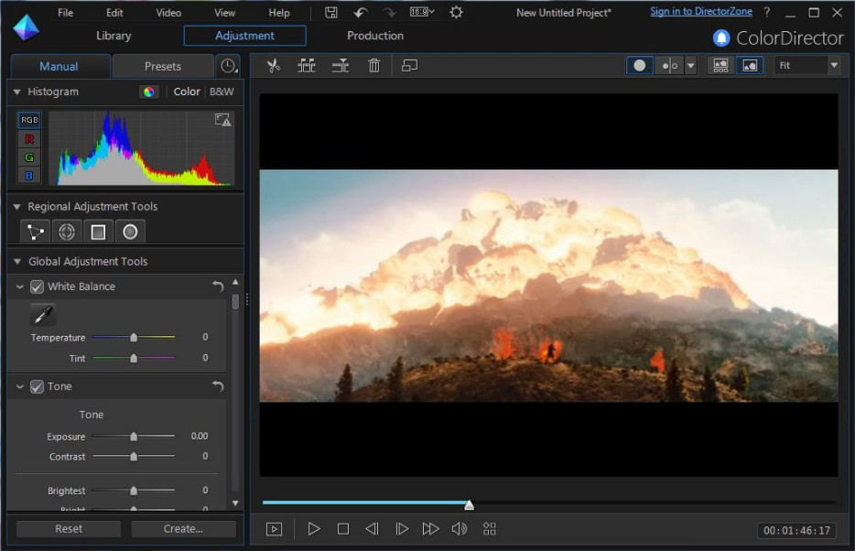
Task: Show only the Red histogram channel
Action: pos(29,139)
